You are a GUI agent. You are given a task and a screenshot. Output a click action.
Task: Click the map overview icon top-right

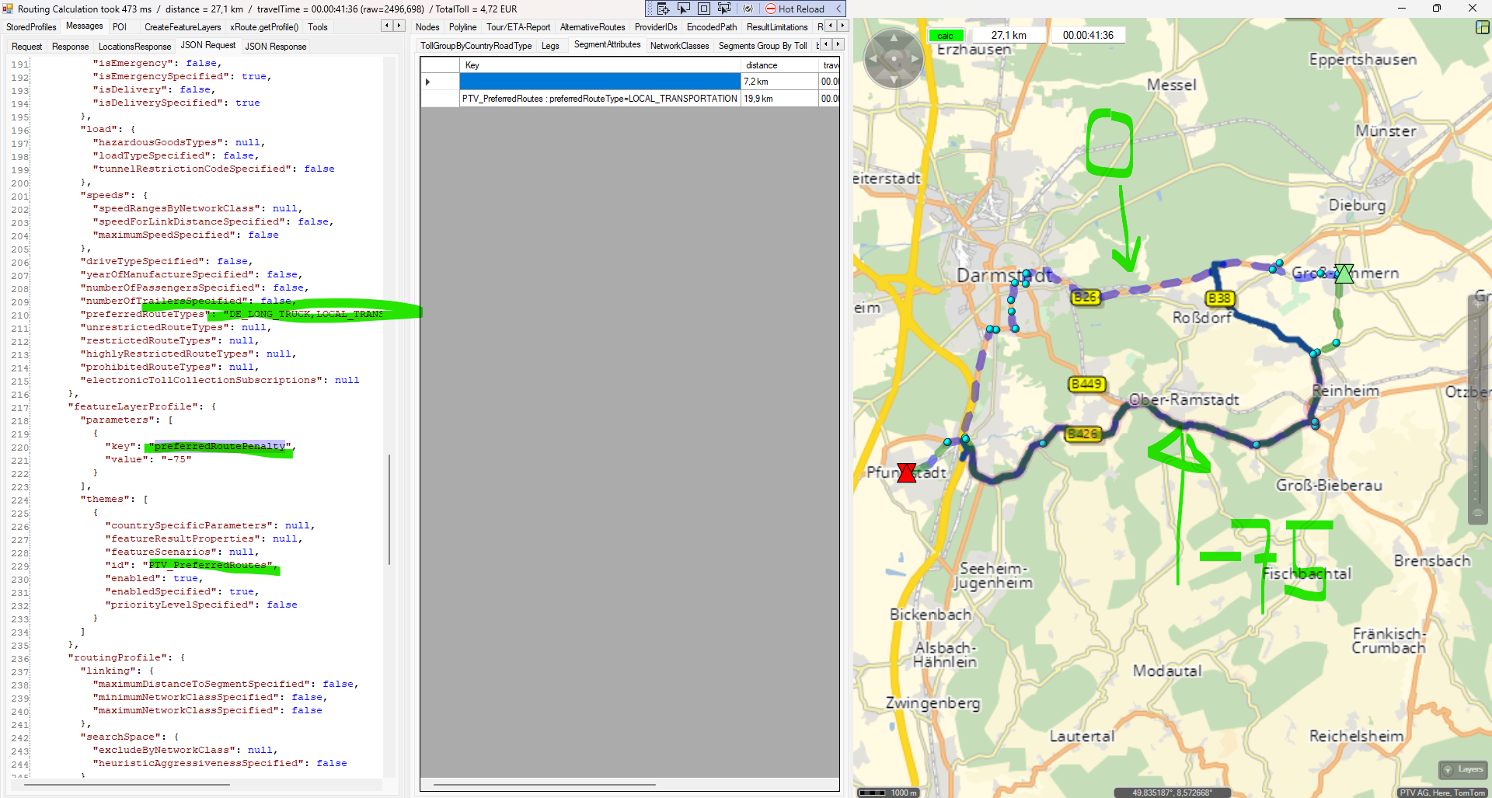[x=1482, y=27]
